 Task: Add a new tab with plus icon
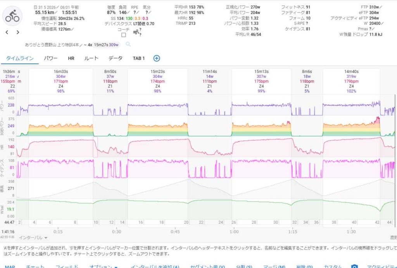pos(157,58)
